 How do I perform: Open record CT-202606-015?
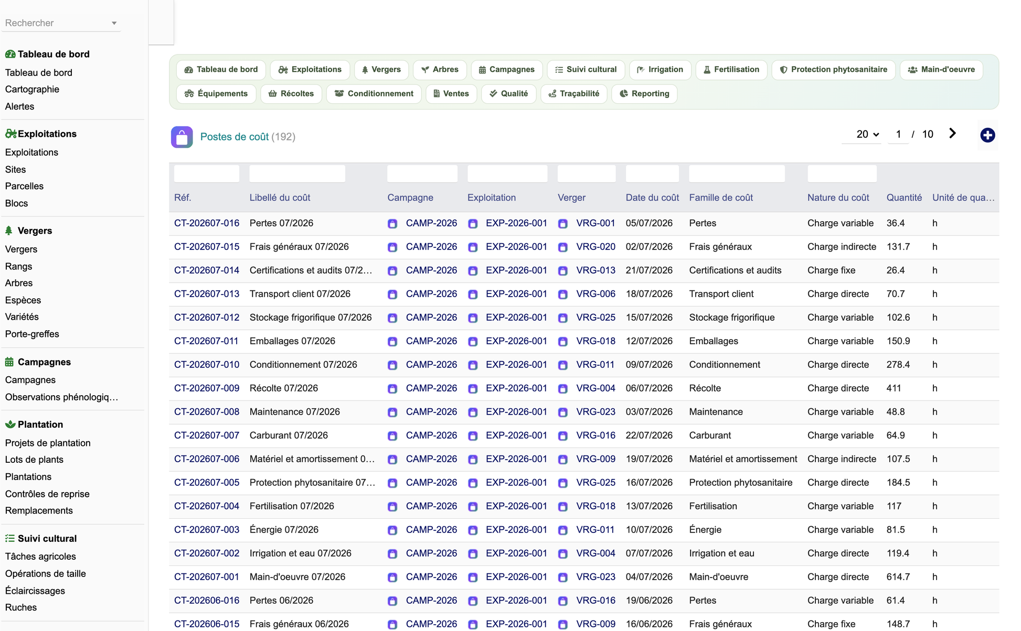(207, 624)
